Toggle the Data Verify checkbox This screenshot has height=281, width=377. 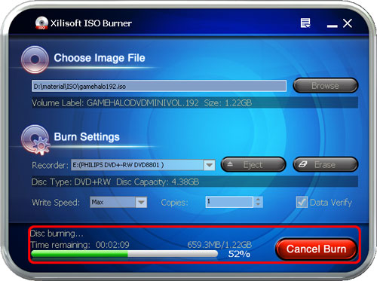(x=302, y=202)
